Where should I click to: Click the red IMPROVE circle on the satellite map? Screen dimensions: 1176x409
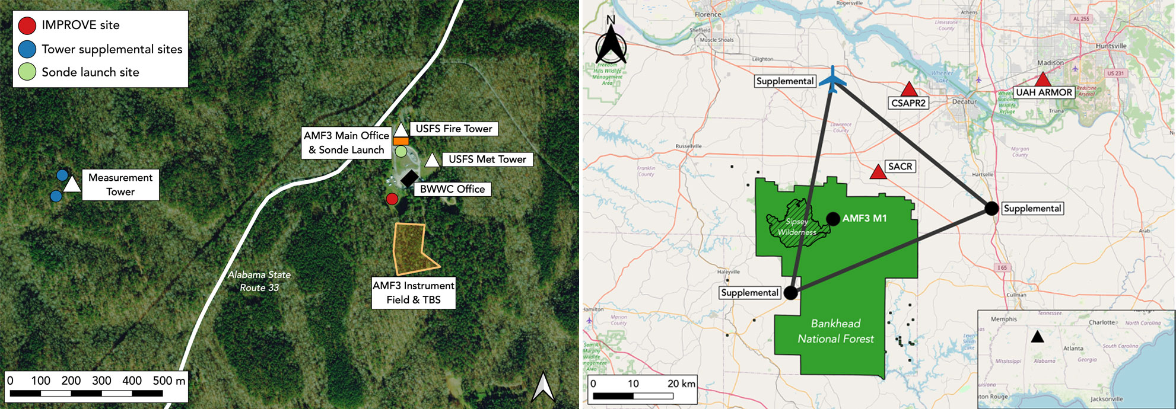click(x=392, y=199)
